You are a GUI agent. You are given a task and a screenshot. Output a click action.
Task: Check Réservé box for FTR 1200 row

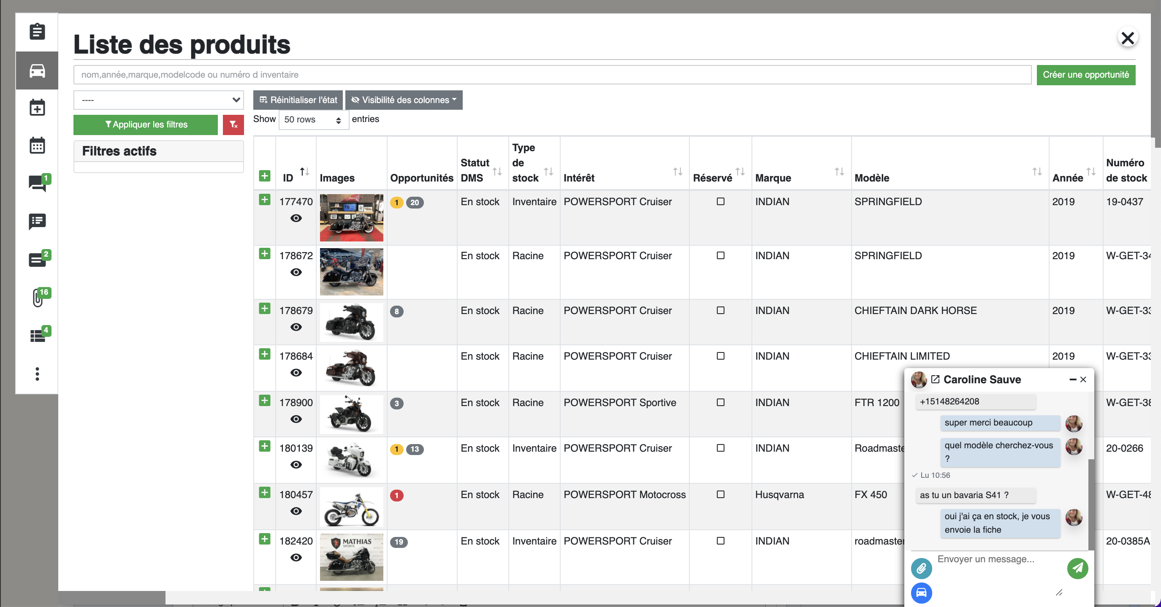(721, 402)
